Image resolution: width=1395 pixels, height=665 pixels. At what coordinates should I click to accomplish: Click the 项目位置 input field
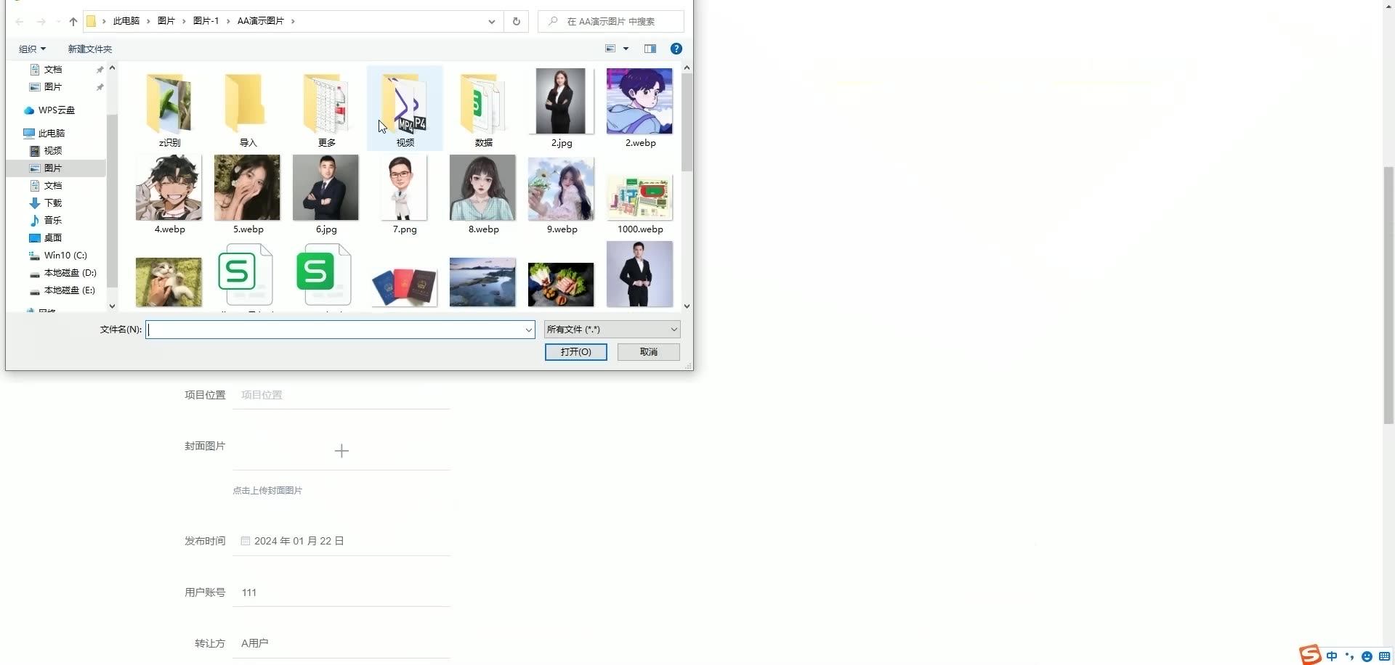(341, 395)
